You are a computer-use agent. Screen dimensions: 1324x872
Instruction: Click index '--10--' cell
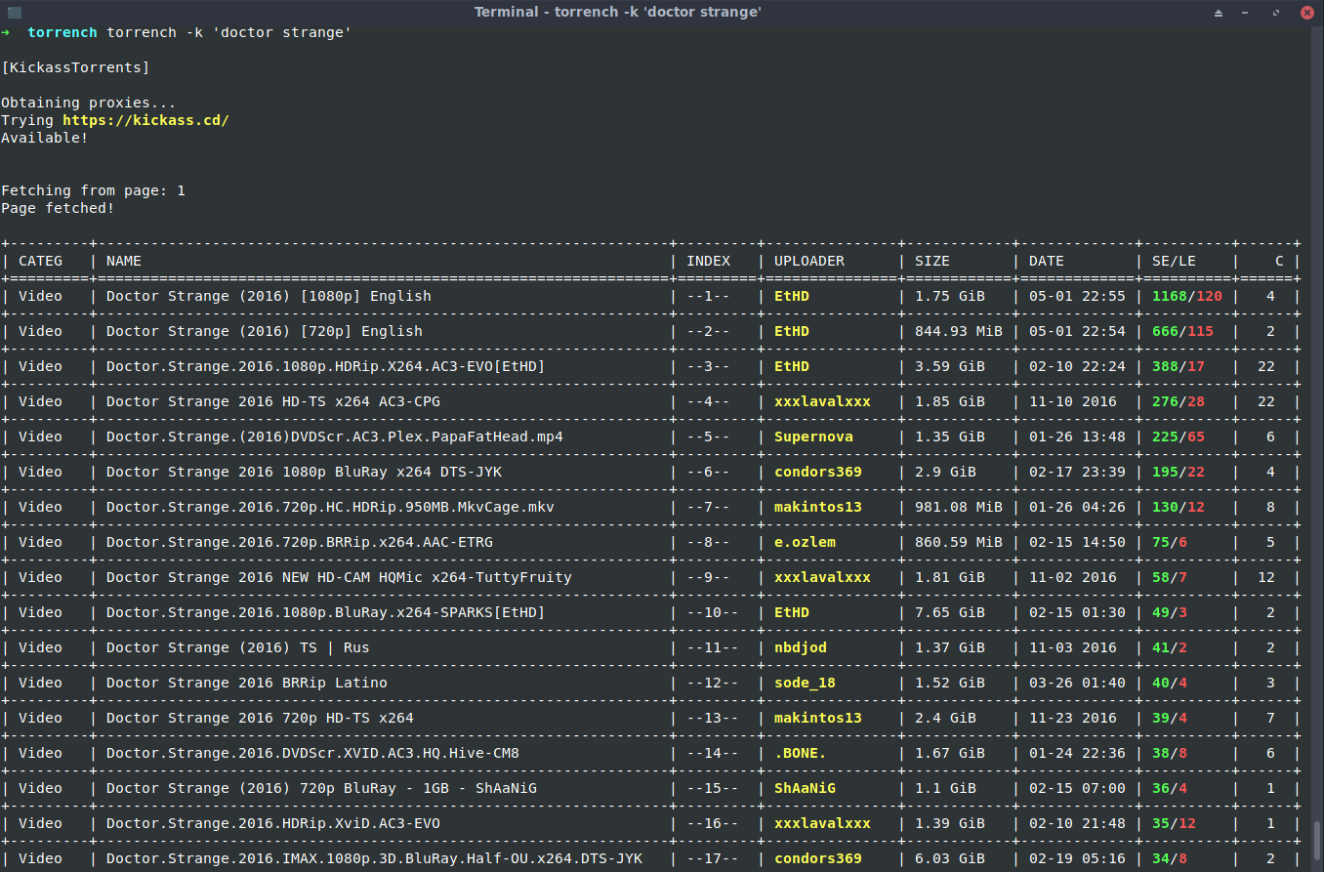coord(713,612)
